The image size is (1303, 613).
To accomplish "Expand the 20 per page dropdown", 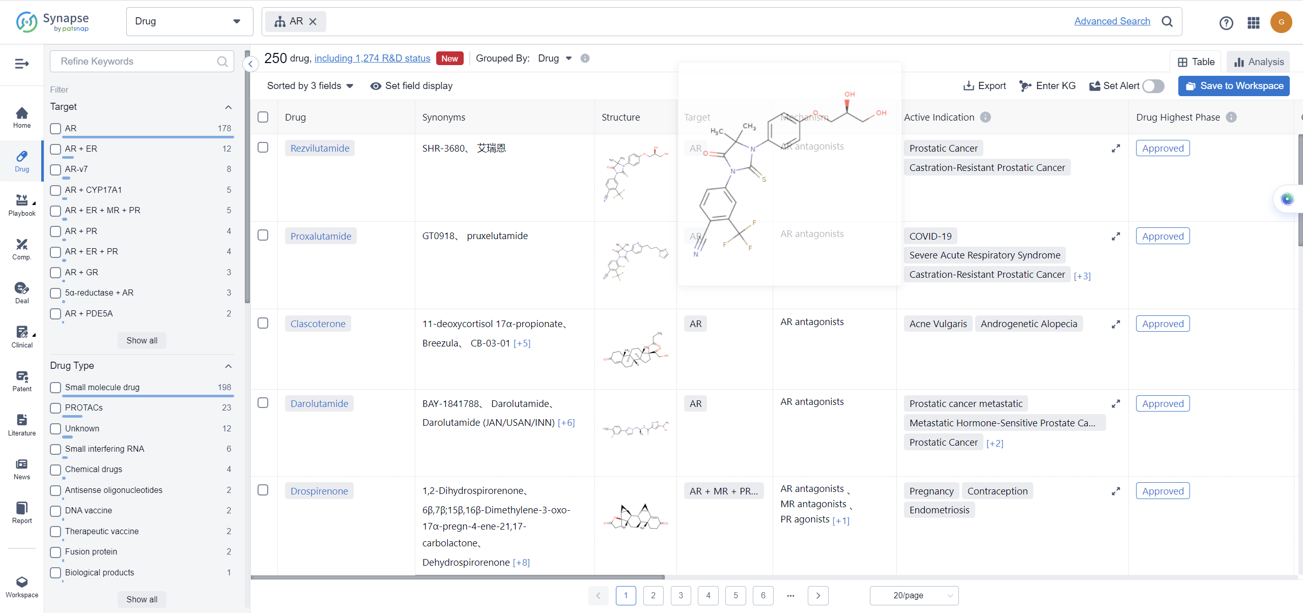I will [x=913, y=596].
